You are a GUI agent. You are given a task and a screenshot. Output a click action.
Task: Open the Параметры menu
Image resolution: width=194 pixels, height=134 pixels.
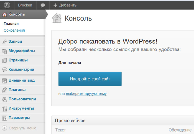22,118
